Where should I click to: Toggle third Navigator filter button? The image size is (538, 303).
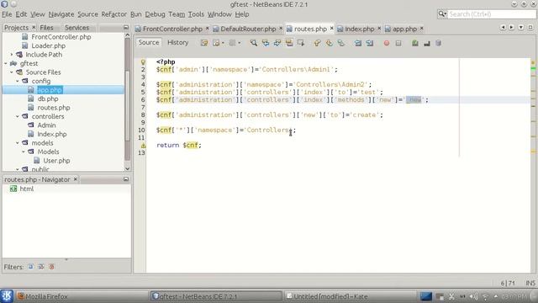[x=51, y=267]
